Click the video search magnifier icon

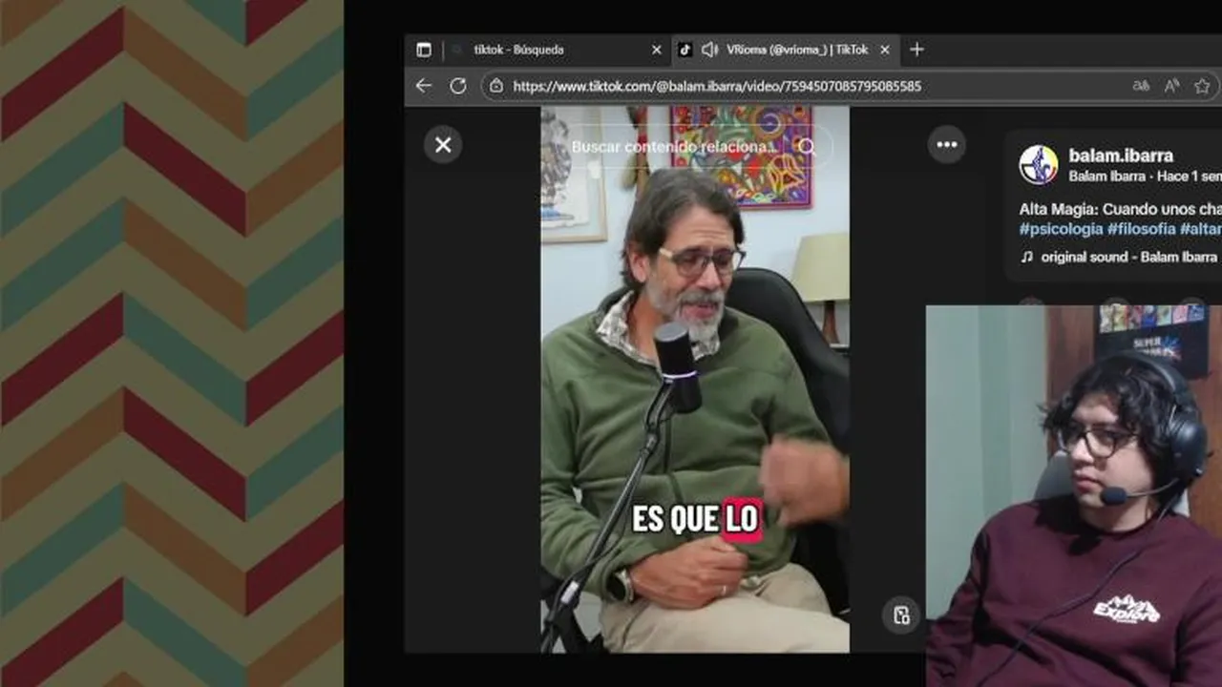pyautogui.click(x=808, y=147)
